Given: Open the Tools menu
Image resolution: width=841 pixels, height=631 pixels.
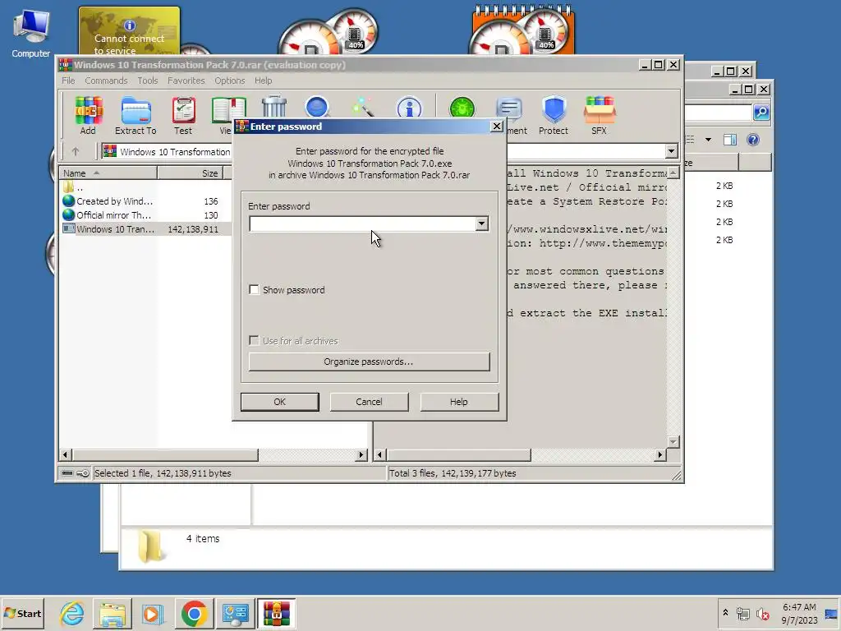Looking at the screenshot, I should pyautogui.click(x=148, y=81).
